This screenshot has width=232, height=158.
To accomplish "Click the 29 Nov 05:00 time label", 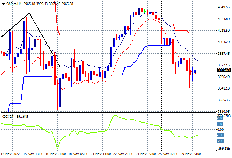I will point(191,154).
